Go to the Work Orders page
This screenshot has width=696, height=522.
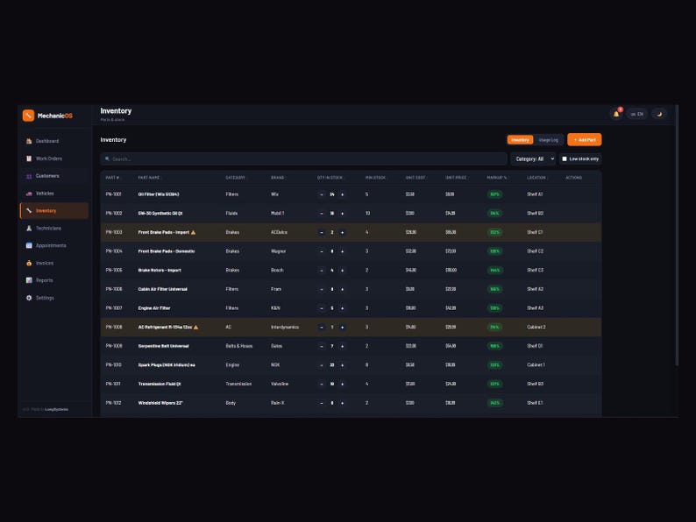click(x=54, y=159)
